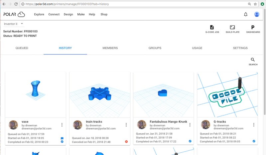Open the G-tracks job's three-dot menu
This screenshot has height=155, width=266.
click(254, 125)
